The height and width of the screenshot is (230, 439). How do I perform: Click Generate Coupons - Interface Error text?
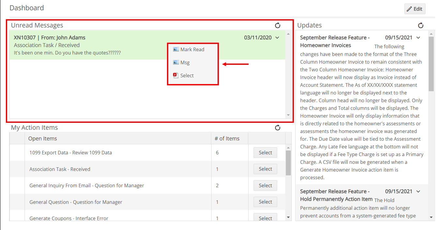coord(69,218)
